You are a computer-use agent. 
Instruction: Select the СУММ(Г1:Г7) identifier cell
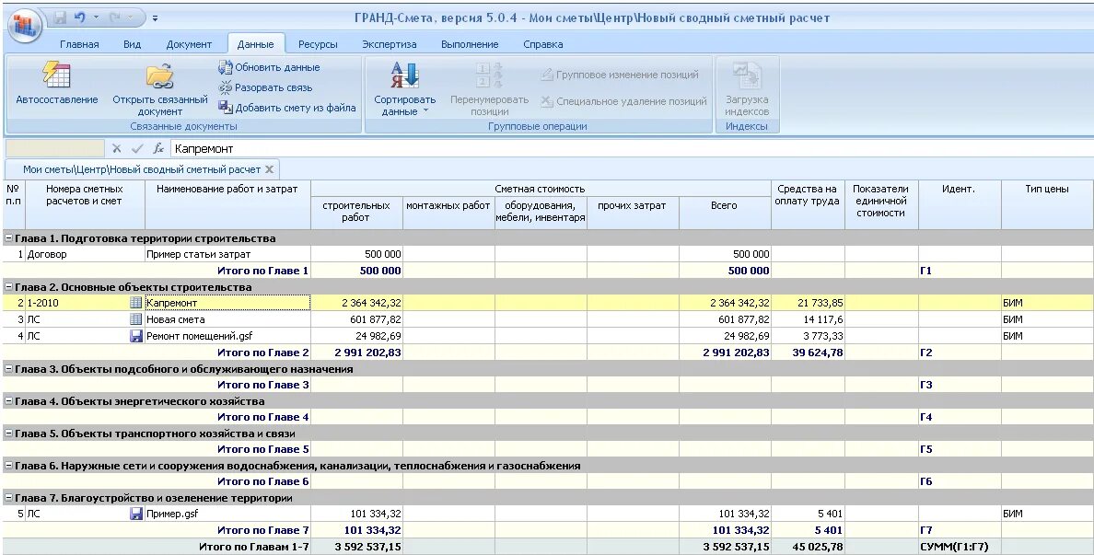[x=960, y=548]
